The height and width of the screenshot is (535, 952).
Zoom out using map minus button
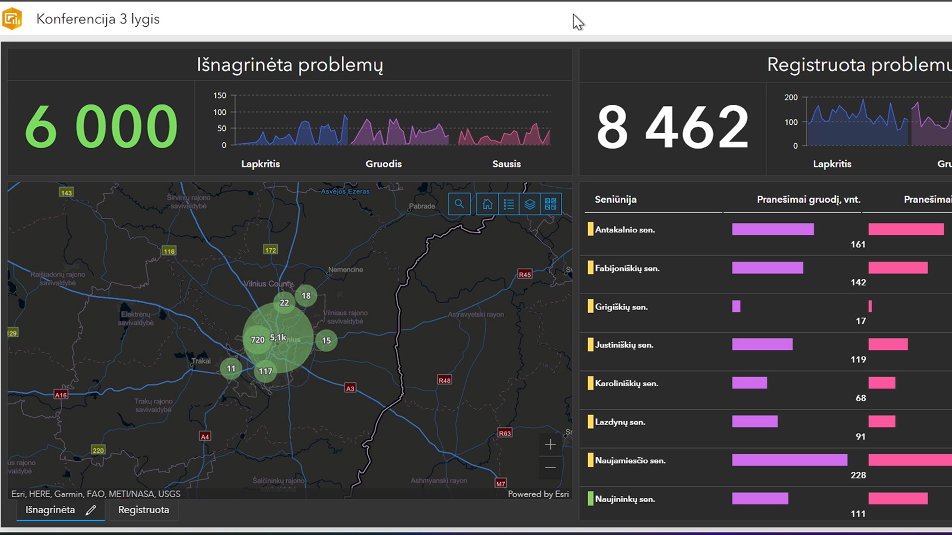coord(550,467)
